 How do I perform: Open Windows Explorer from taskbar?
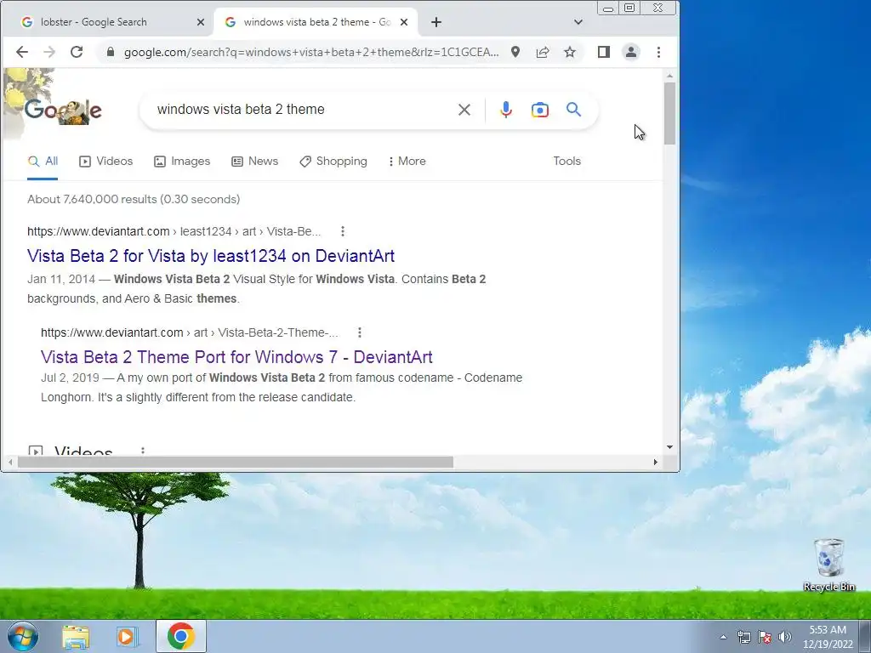point(76,636)
